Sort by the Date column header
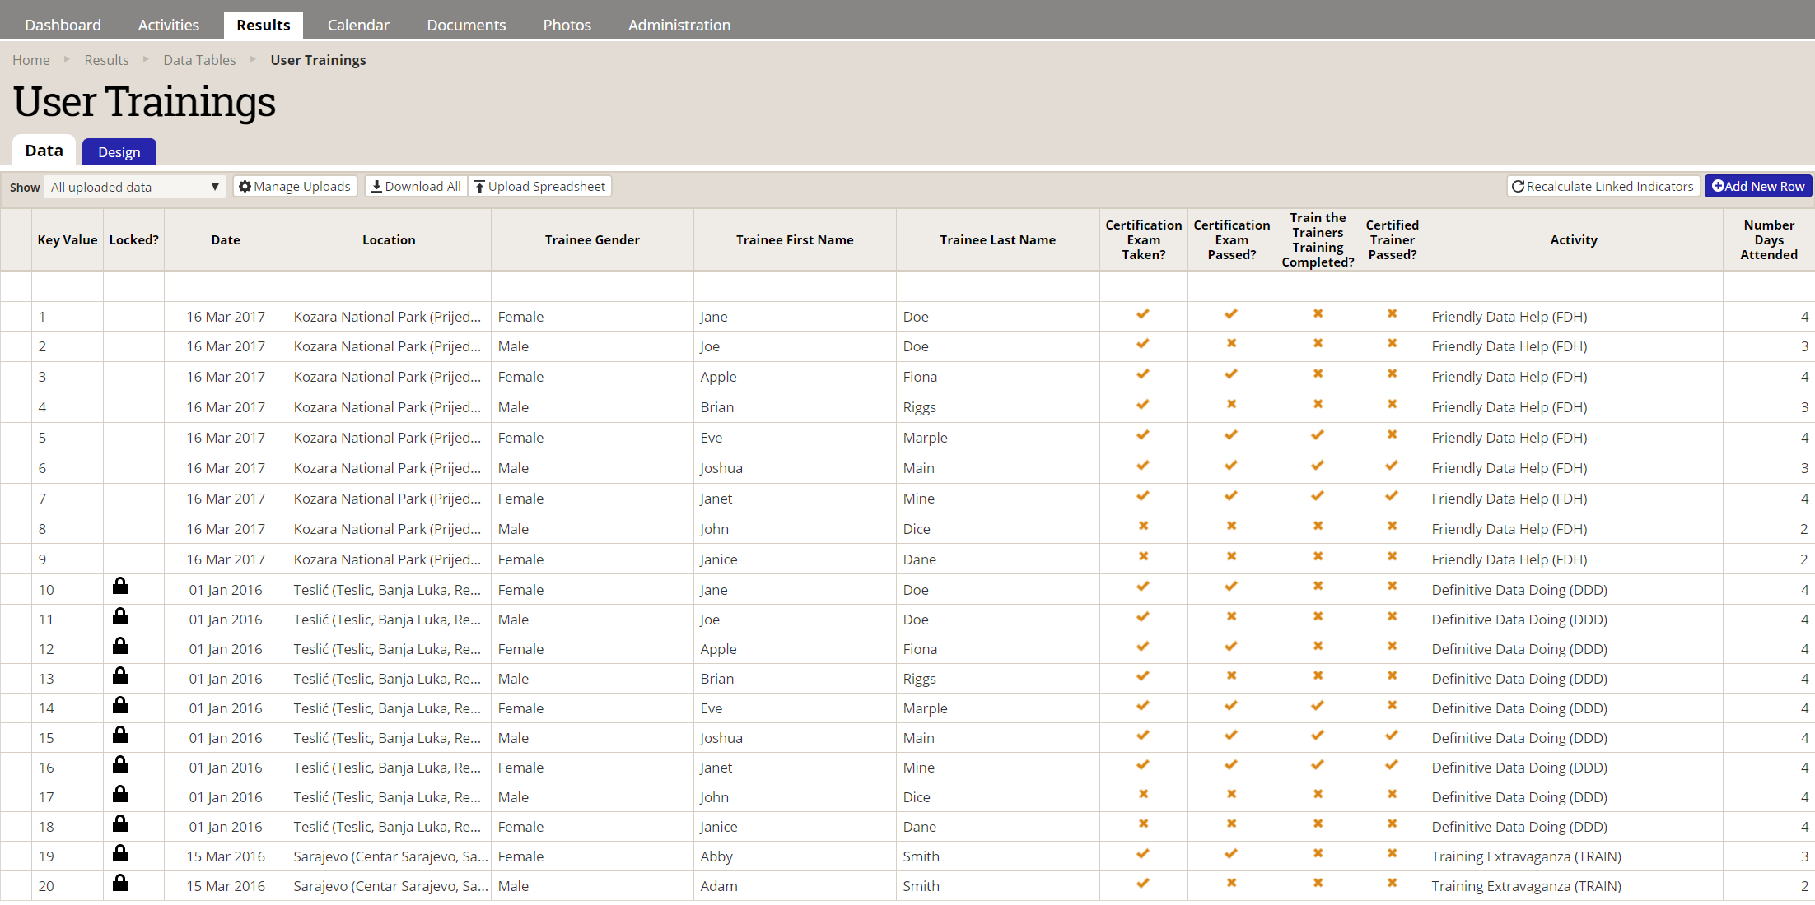The image size is (1815, 905). tap(226, 240)
